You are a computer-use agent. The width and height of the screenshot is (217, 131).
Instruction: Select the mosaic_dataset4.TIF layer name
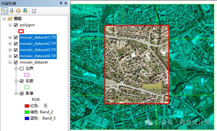38,56
